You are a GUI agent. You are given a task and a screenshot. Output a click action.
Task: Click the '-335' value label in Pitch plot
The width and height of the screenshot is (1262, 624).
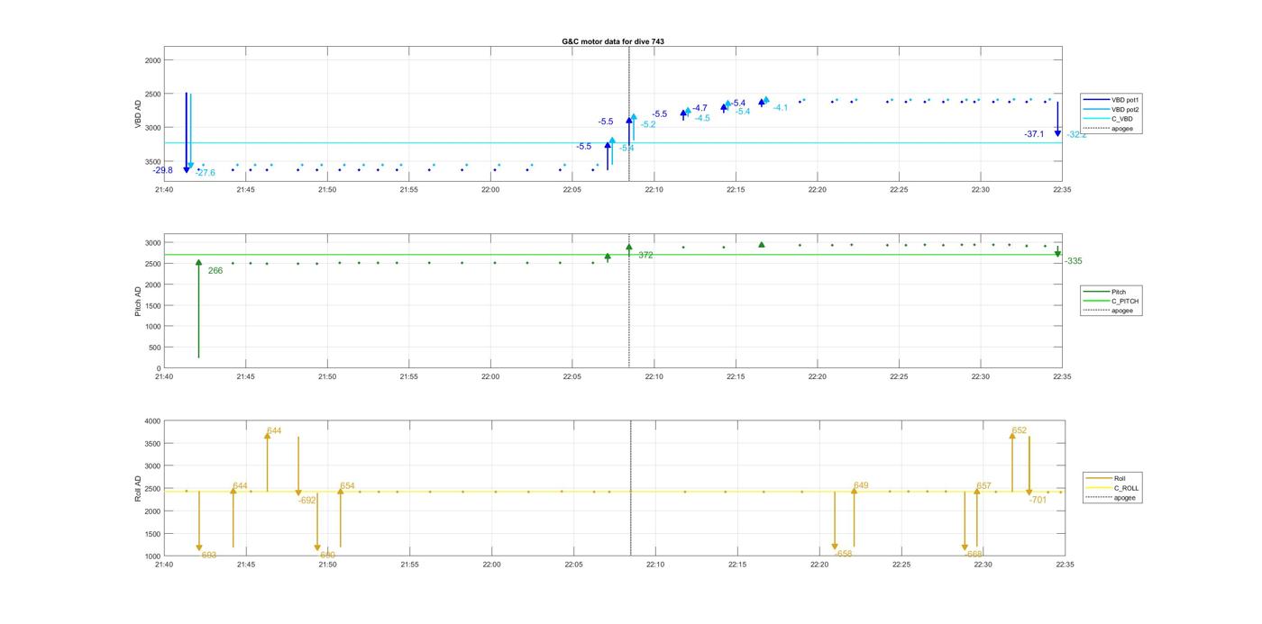[x=1074, y=261]
